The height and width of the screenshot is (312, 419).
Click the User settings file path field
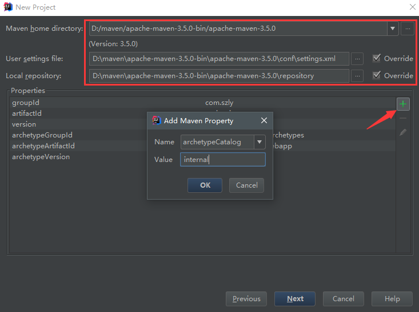click(x=219, y=59)
